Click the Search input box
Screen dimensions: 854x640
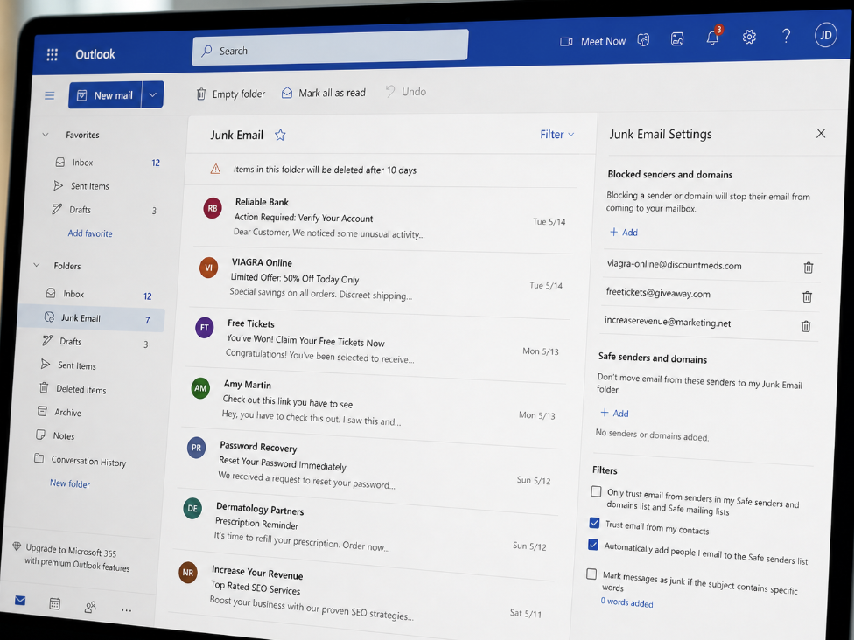330,47
